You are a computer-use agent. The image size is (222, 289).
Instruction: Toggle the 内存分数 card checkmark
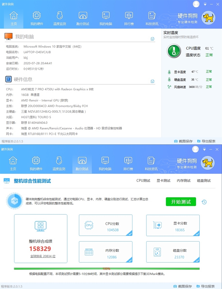coord(130,260)
